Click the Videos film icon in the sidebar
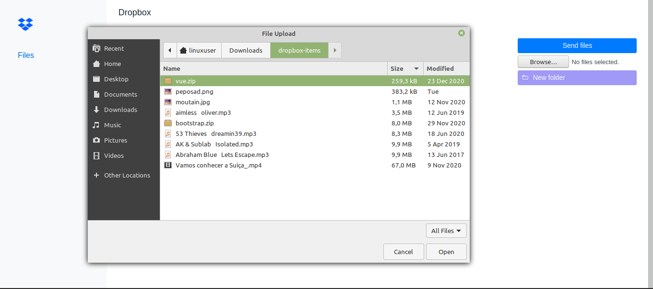This screenshot has height=289, width=653. (96, 156)
